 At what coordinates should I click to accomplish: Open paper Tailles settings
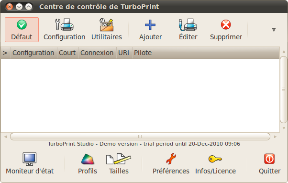pyautogui.click(x=119, y=164)
